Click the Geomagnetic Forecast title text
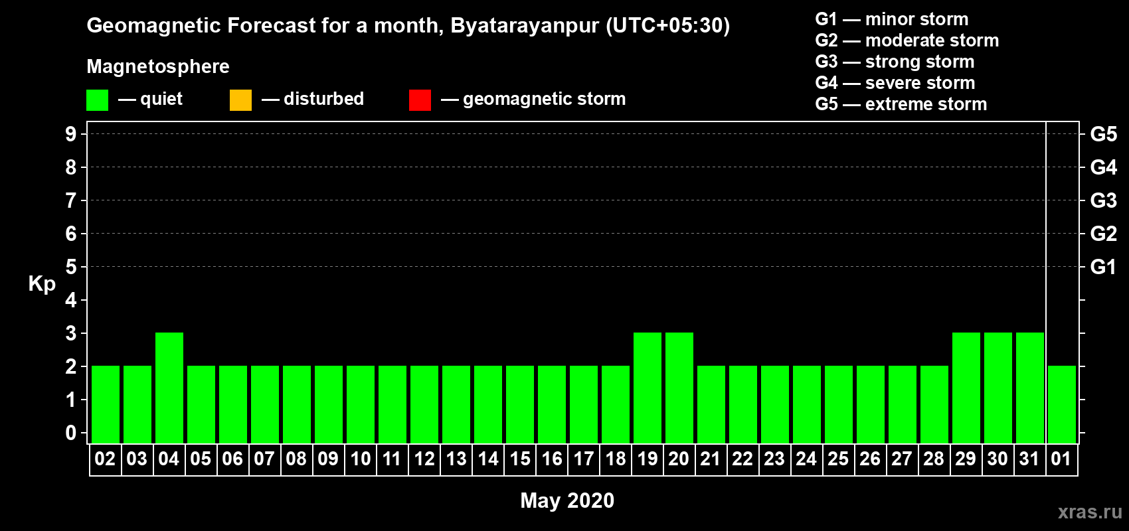This screenshot has height=531, width=1129. click(x=408, y=26)
